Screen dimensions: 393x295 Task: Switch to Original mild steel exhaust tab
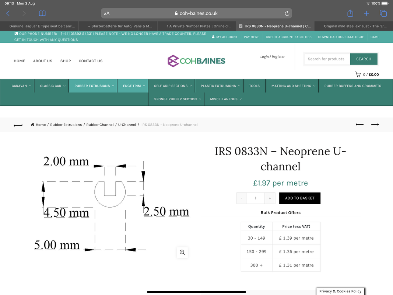tap(354, 26)
